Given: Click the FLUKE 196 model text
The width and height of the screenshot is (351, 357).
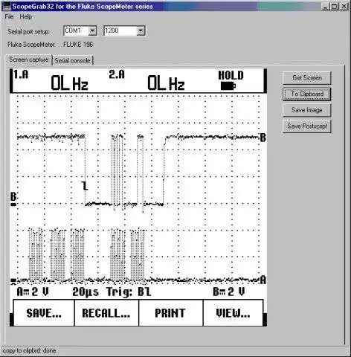Looking at the screenshot, I should [x=78, y=45].
